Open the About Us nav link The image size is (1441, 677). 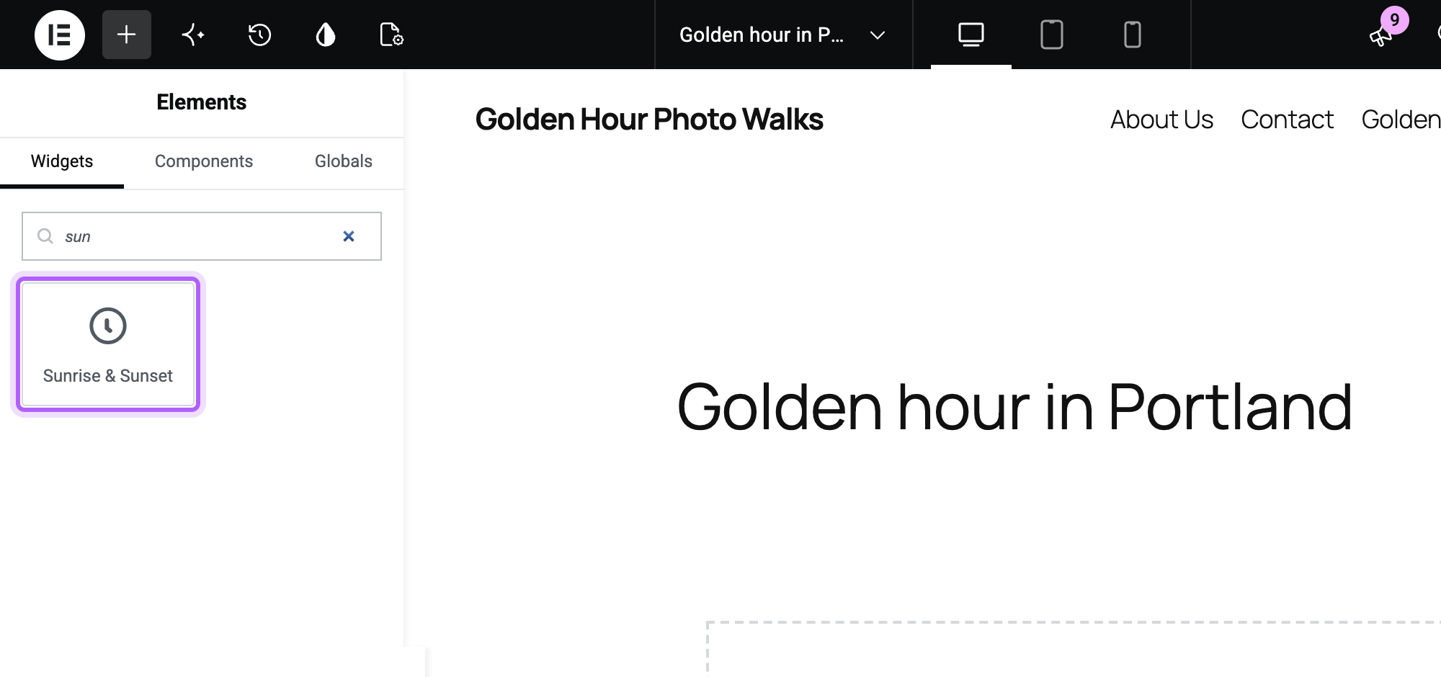(1161, 120)
